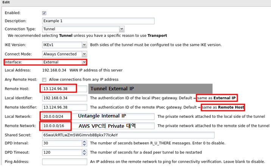Expand the Connect Mode dropdown
Image resolution: width=271 pixels, height=167 pixels.
(x=84, y=54)
